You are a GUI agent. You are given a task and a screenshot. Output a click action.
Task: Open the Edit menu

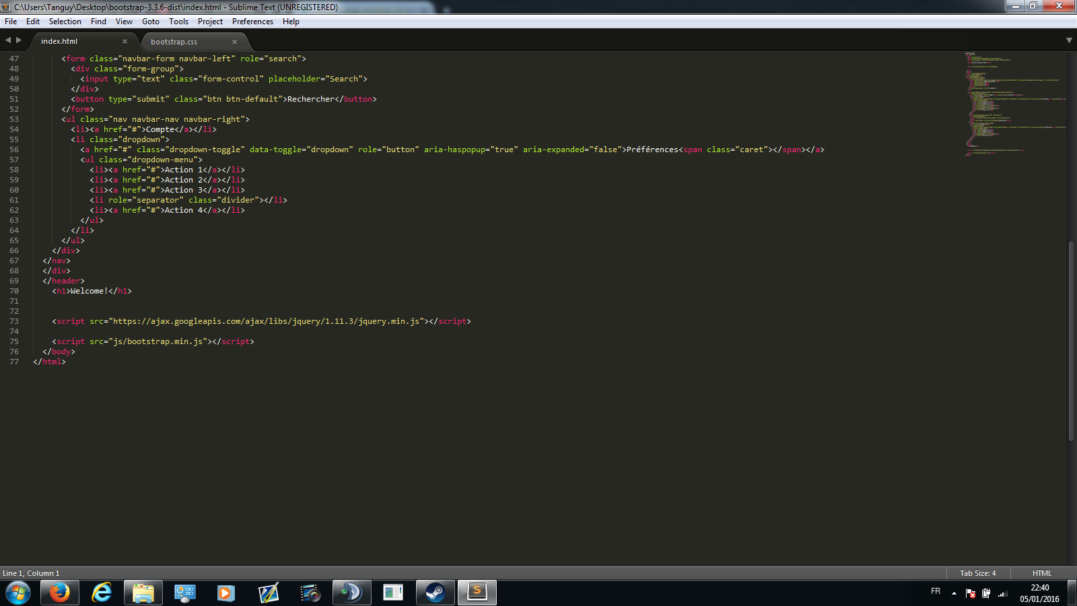pyautogui.click(x=33, y=22)
